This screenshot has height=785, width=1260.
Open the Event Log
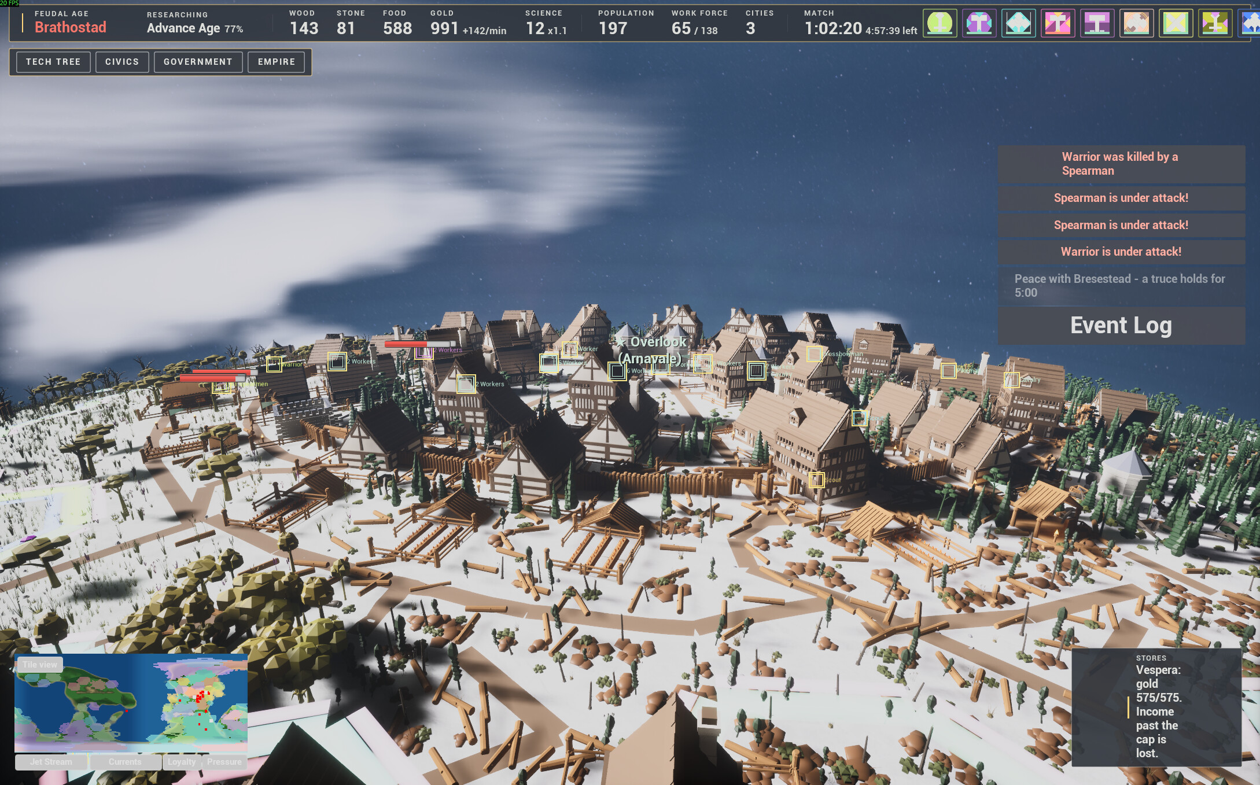point(1121,326)
